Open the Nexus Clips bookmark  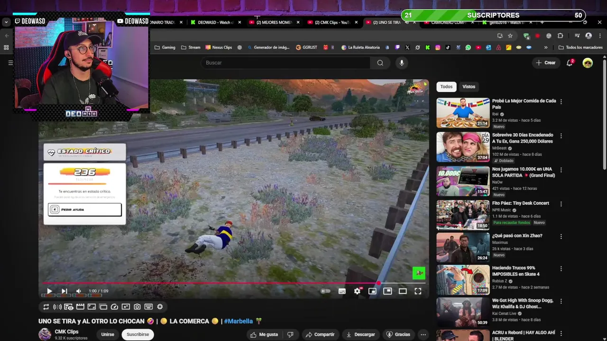coord(219,47)
